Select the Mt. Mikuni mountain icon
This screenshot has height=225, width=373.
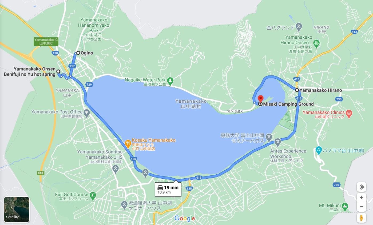click(x=345, y=206)
